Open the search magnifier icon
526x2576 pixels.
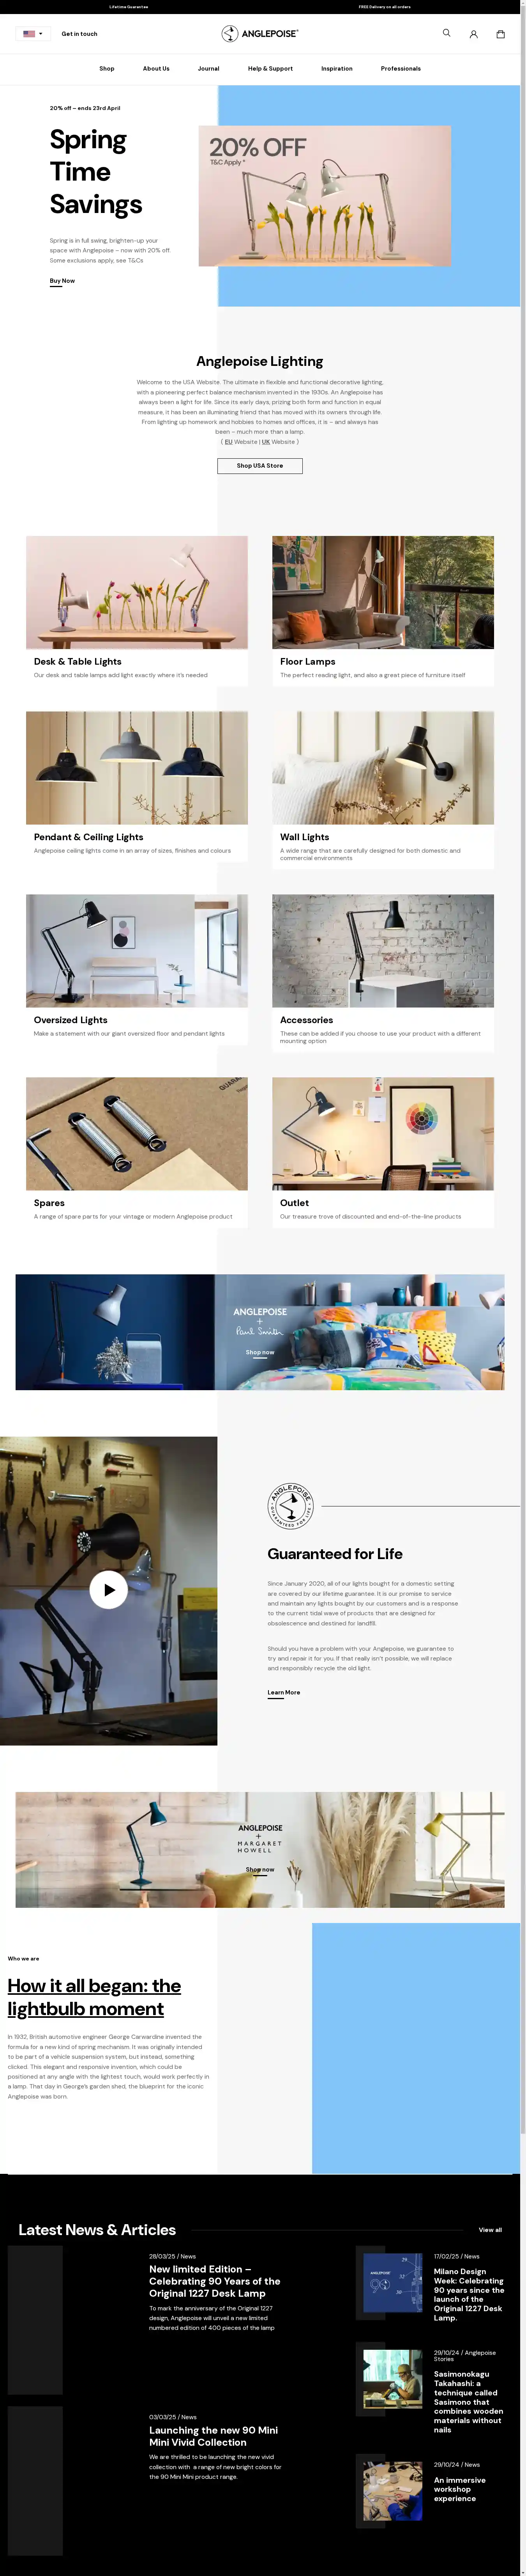pyautogui.click(x=446, y=33)
